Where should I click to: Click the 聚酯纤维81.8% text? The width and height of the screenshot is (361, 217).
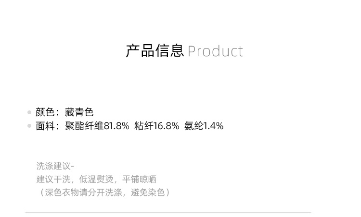click(97, 126)
